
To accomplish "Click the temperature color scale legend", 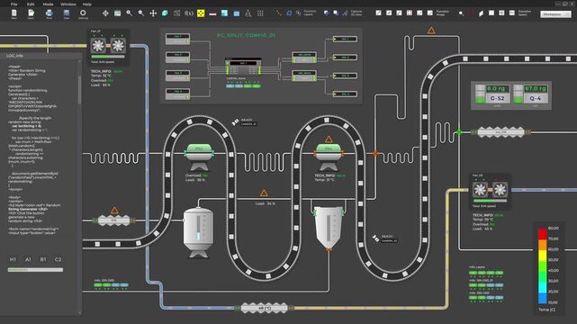I will pos(543,266).
